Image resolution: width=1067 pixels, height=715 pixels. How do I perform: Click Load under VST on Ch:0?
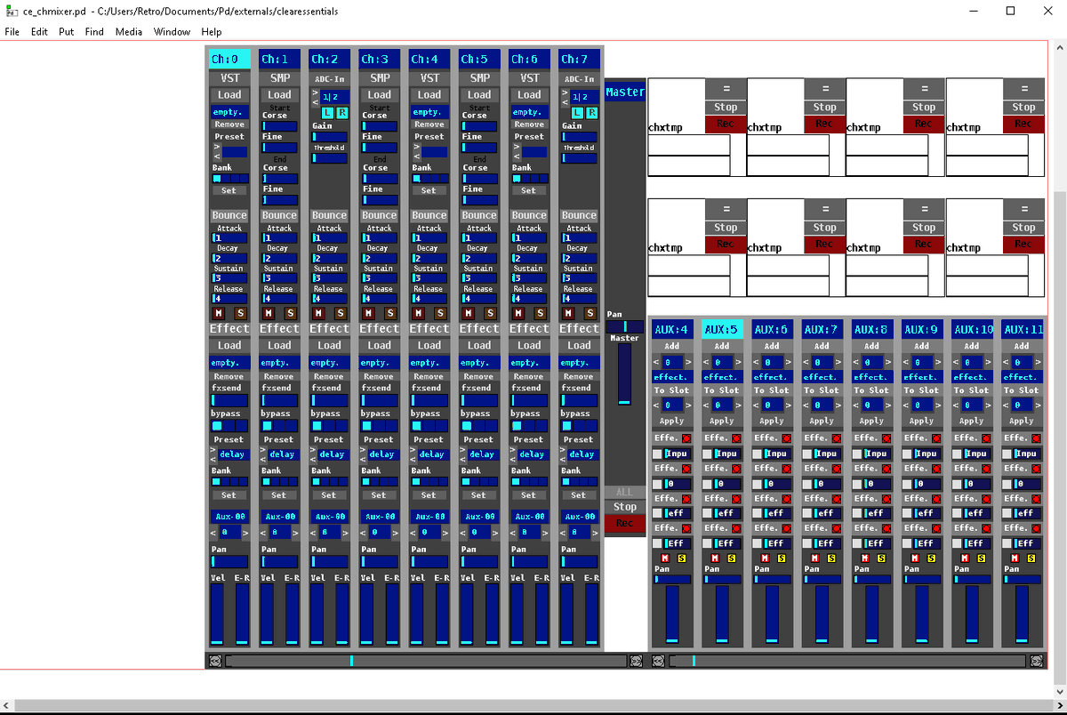pos(229,95)
